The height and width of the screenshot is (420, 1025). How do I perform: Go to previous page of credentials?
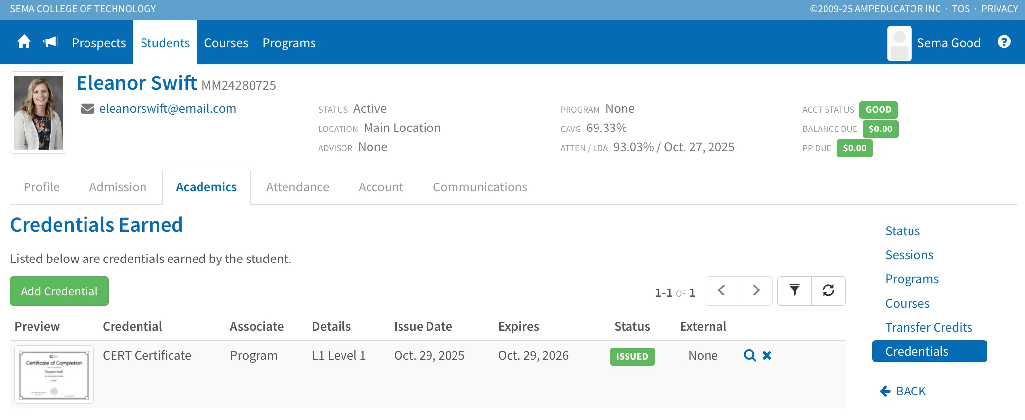coord(721,291)
